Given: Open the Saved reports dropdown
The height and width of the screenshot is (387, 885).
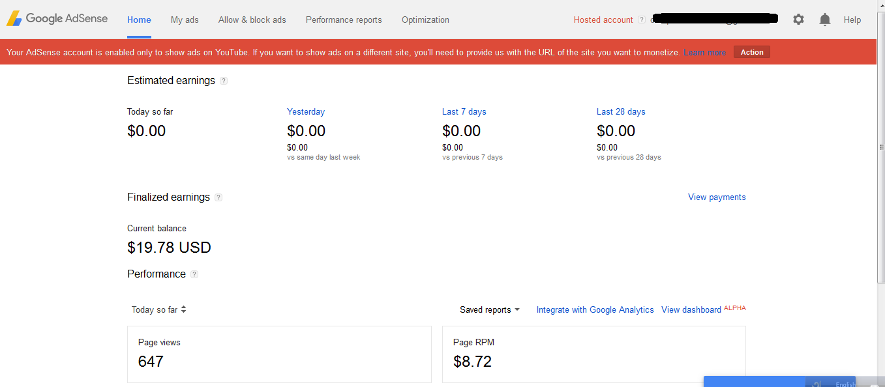Looking at the screenshot, I should [489, 310].
